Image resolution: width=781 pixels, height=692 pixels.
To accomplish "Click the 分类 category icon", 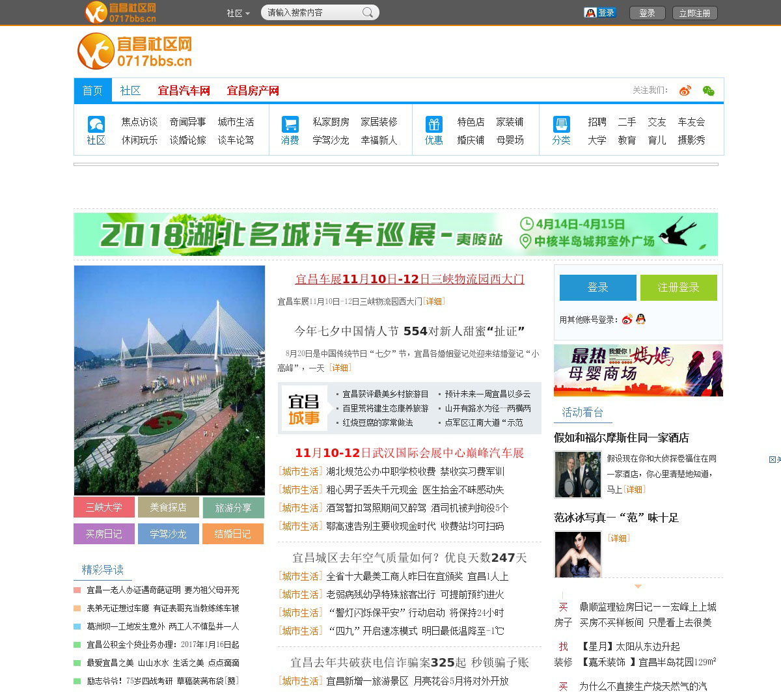I will 561,124.
